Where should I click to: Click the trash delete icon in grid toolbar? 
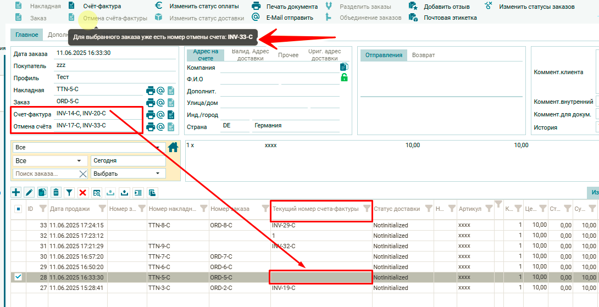(56, 192)
